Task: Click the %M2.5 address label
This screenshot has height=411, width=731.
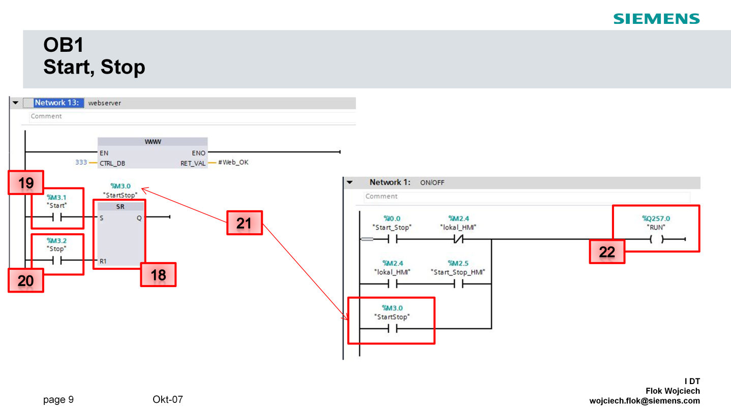Action: [458, 263]
